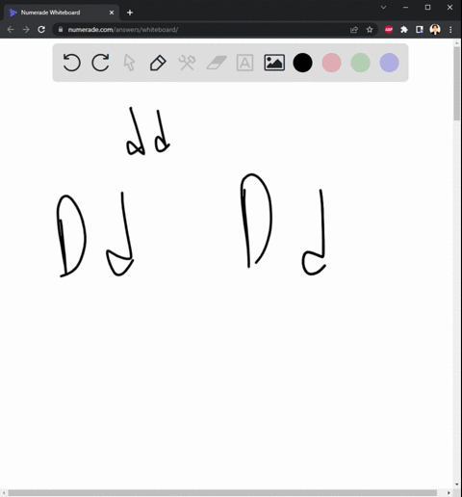The width and height of the screenshot is (462, 497).
Task: Click the vertical scrollbar thumb
Action: (457, 83)
